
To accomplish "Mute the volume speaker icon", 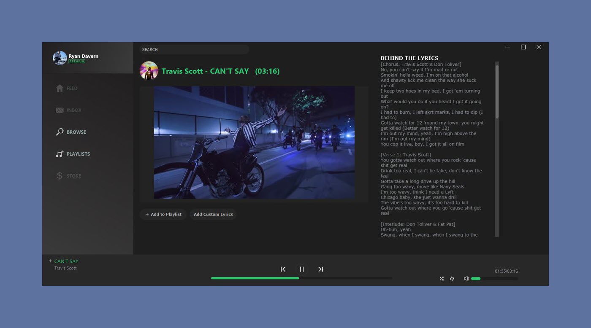I will 466,279.
